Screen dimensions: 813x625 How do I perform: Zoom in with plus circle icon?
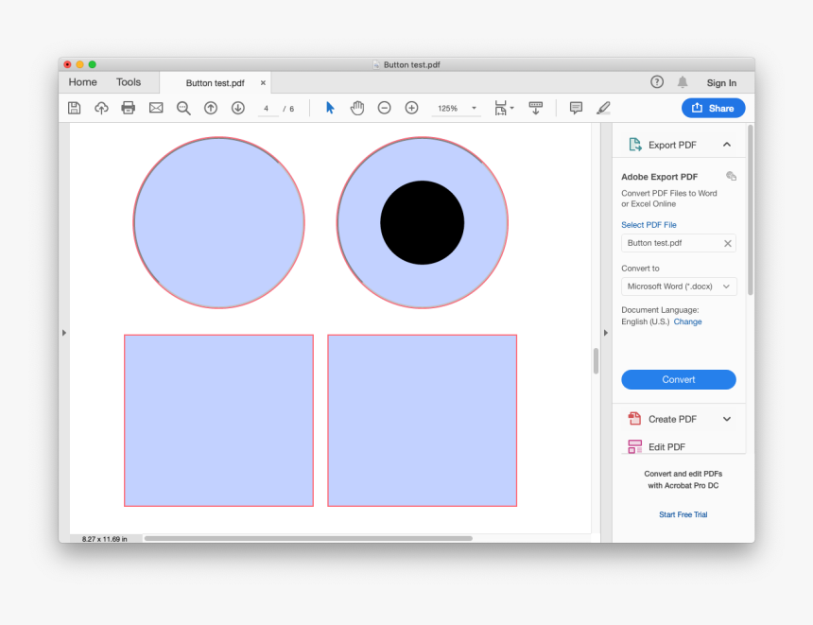click(411, 108)
